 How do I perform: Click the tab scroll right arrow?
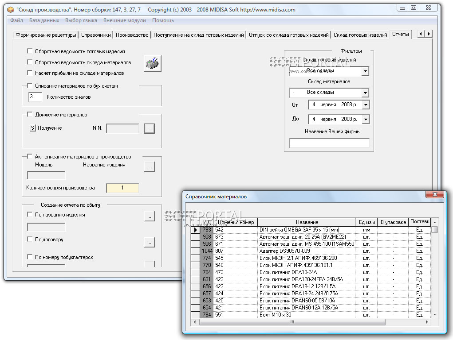point(429,34)
